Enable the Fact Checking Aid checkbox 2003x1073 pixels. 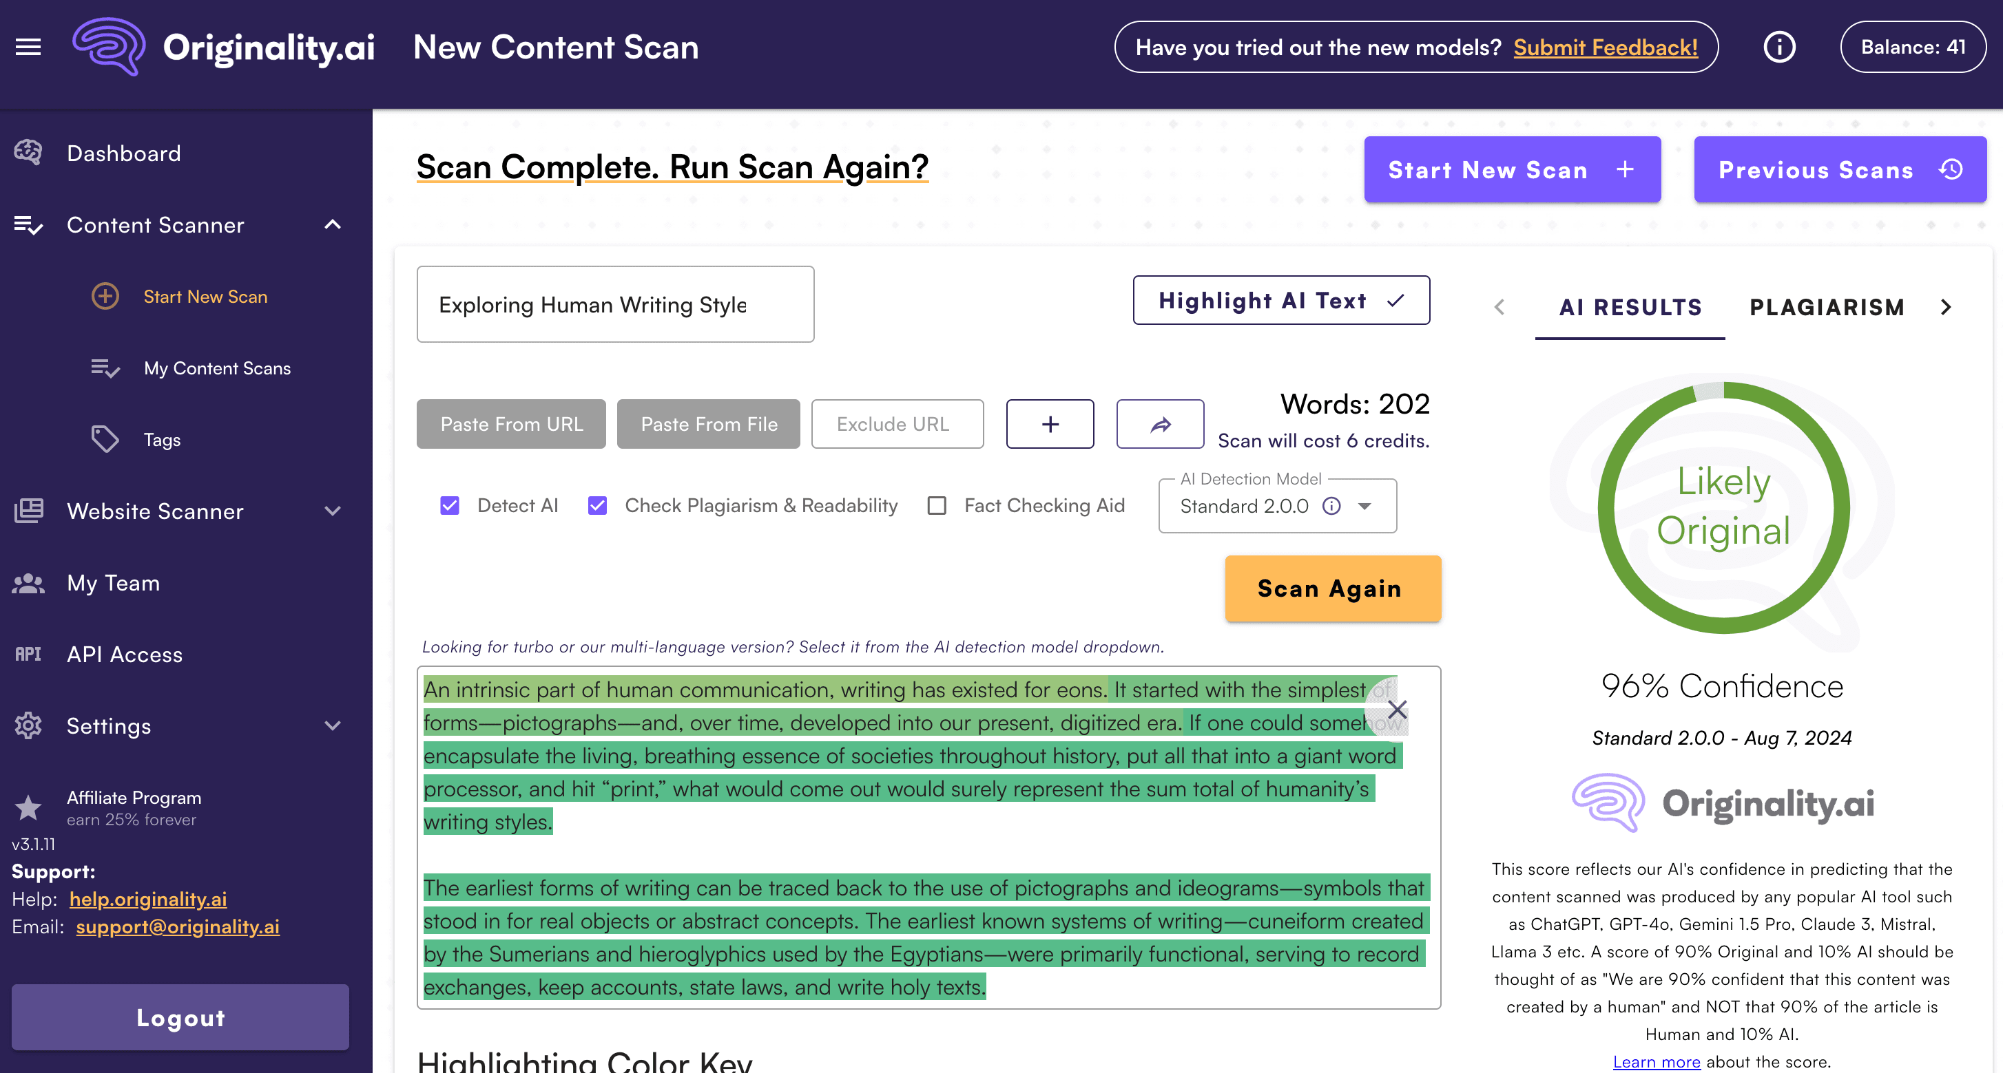[x=937, y=506]
